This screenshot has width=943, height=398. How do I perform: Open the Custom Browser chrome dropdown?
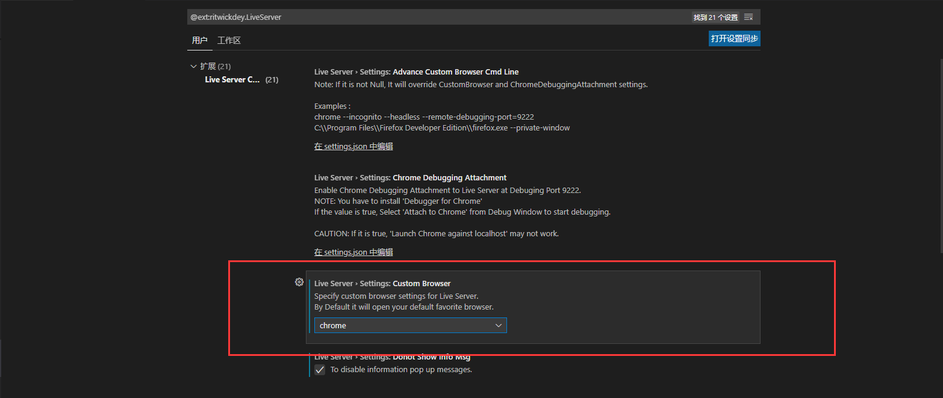[411, 325]
